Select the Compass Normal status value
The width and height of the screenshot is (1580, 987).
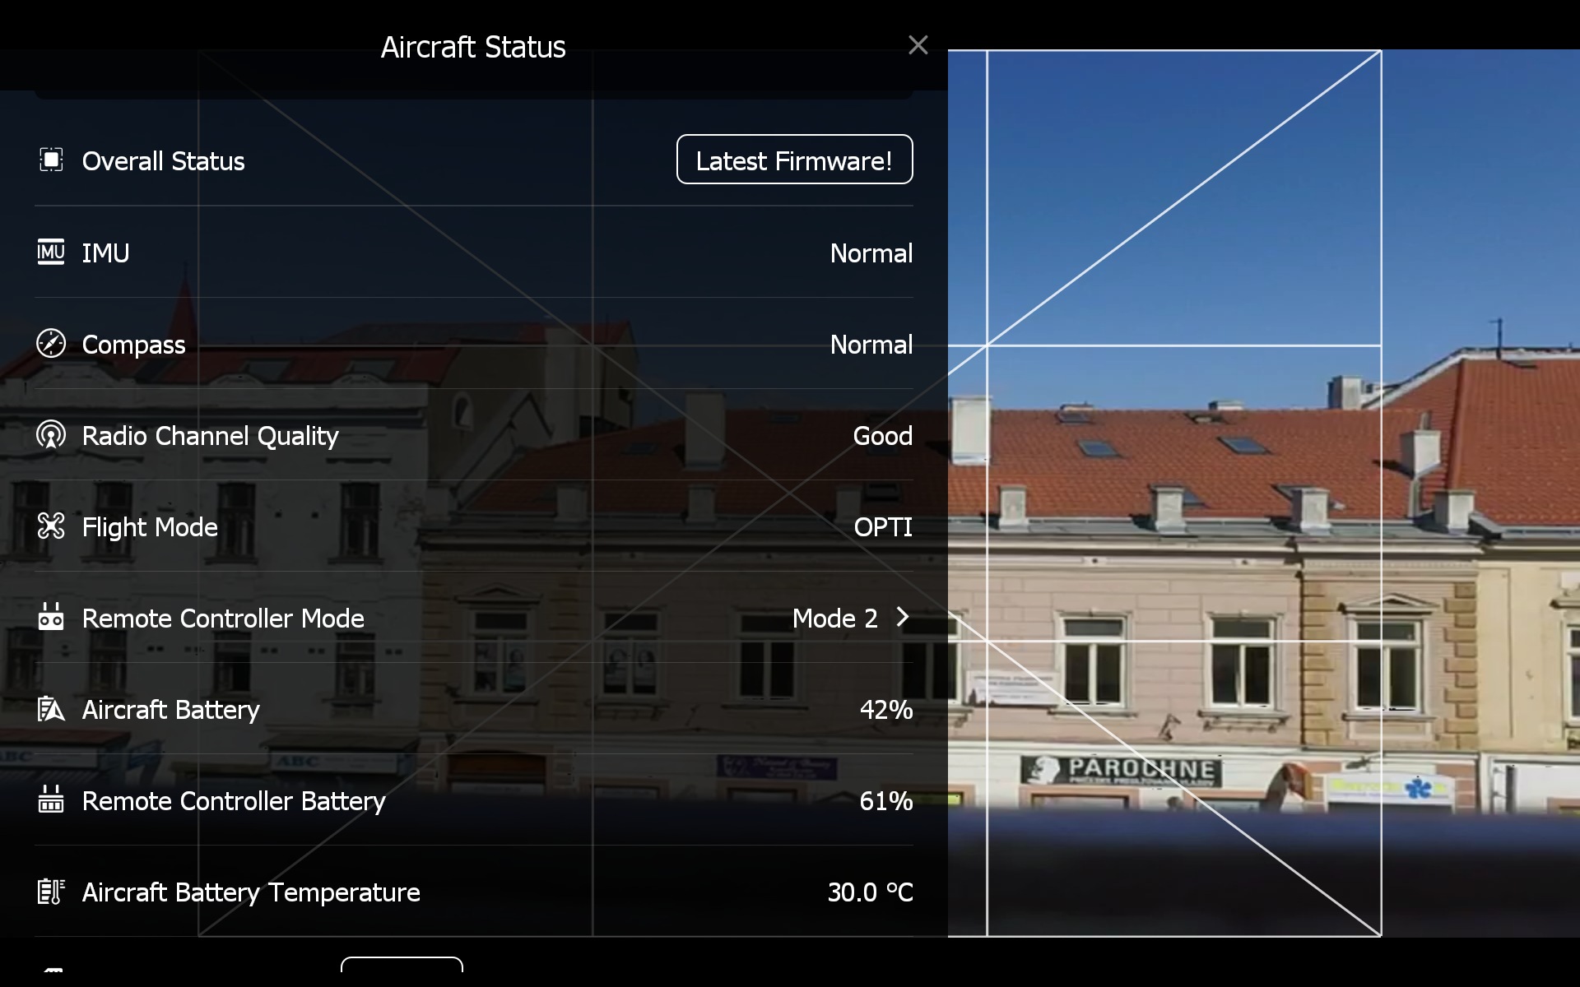point(871,344)
